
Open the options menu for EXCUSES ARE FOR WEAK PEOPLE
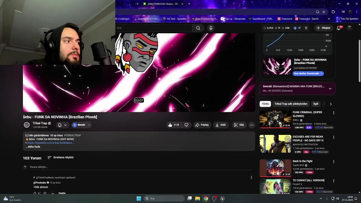(334, 137)
